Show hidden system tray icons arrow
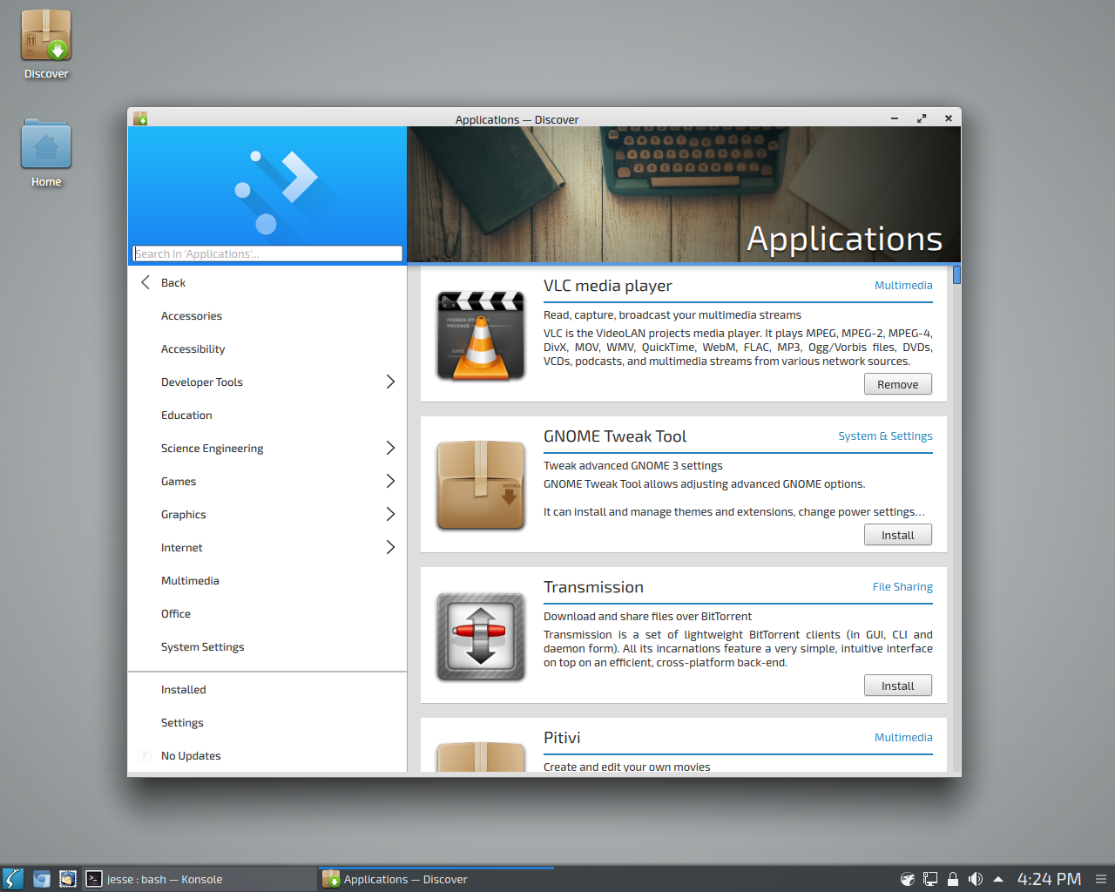Image resolution: width=1115 pixels, height=892 pixels. (998, 879)
